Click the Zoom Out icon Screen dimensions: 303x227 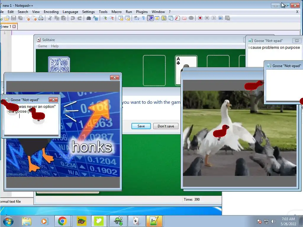(112, 18)
